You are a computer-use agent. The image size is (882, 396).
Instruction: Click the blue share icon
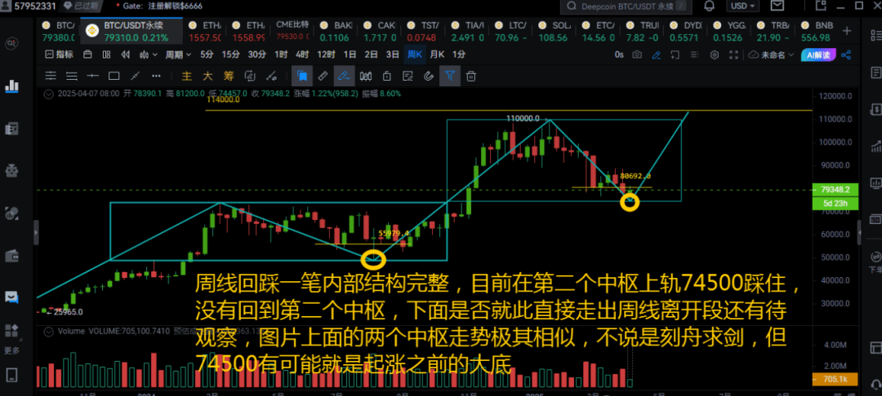(845, 55)
